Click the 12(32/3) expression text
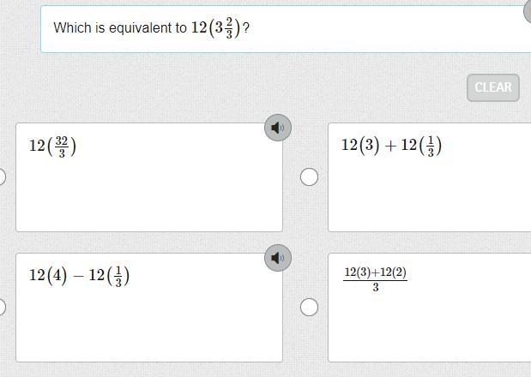 (52, 146)
